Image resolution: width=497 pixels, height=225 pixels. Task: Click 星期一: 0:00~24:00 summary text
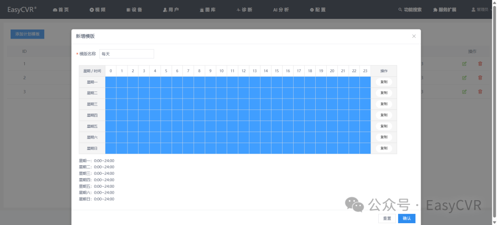pyautogui.click(x=97, y=161)
